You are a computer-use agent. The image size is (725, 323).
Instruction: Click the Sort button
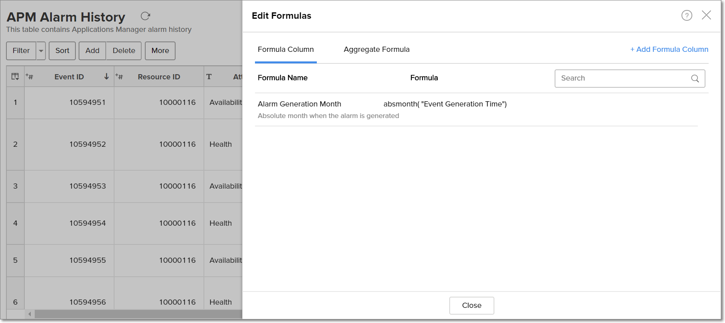tap(62, 51)
